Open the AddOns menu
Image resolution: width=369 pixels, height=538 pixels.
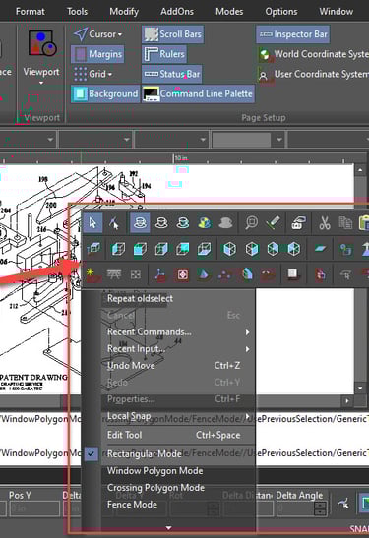(x=177, y=12)
